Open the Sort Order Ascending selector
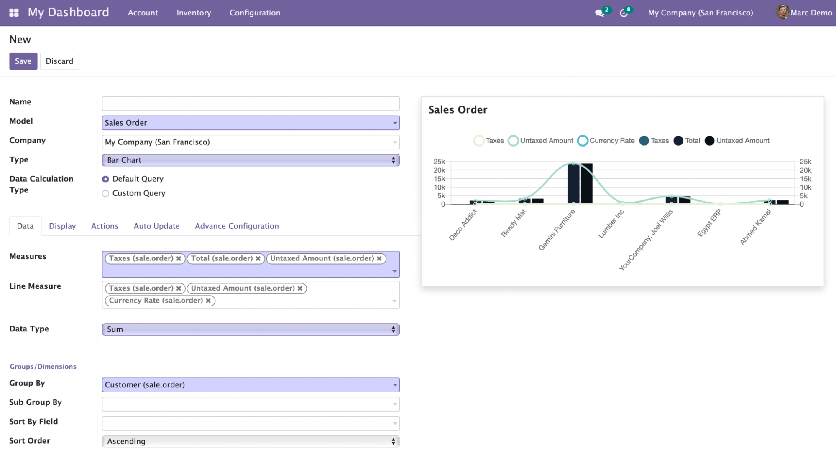 coord(251,441)
